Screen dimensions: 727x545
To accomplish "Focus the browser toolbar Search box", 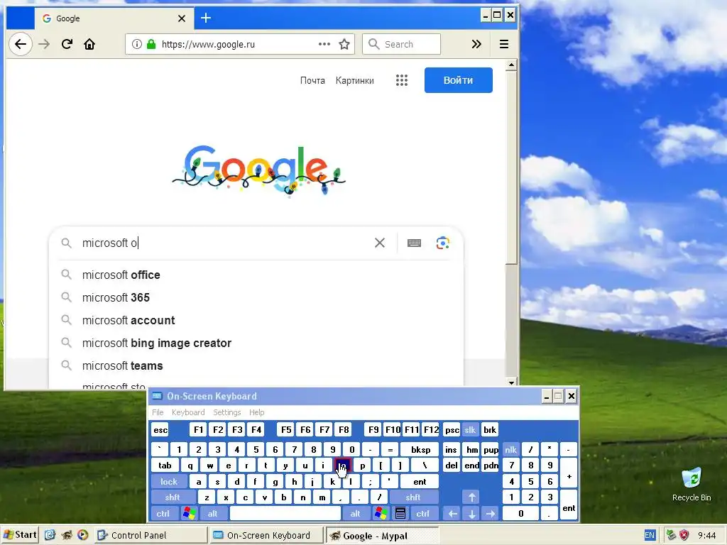I will [402, 44].
